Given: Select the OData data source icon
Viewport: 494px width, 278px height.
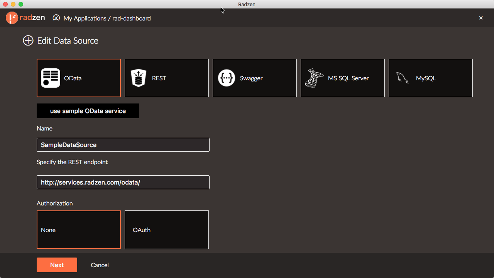Looking at the screenshot, I should click(x=51, y=78).
